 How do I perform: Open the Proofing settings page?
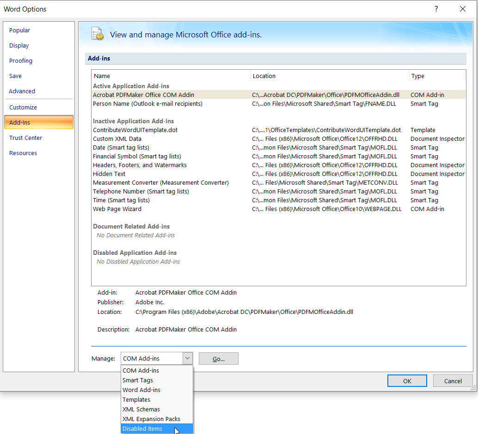click(x=20, y=60)
